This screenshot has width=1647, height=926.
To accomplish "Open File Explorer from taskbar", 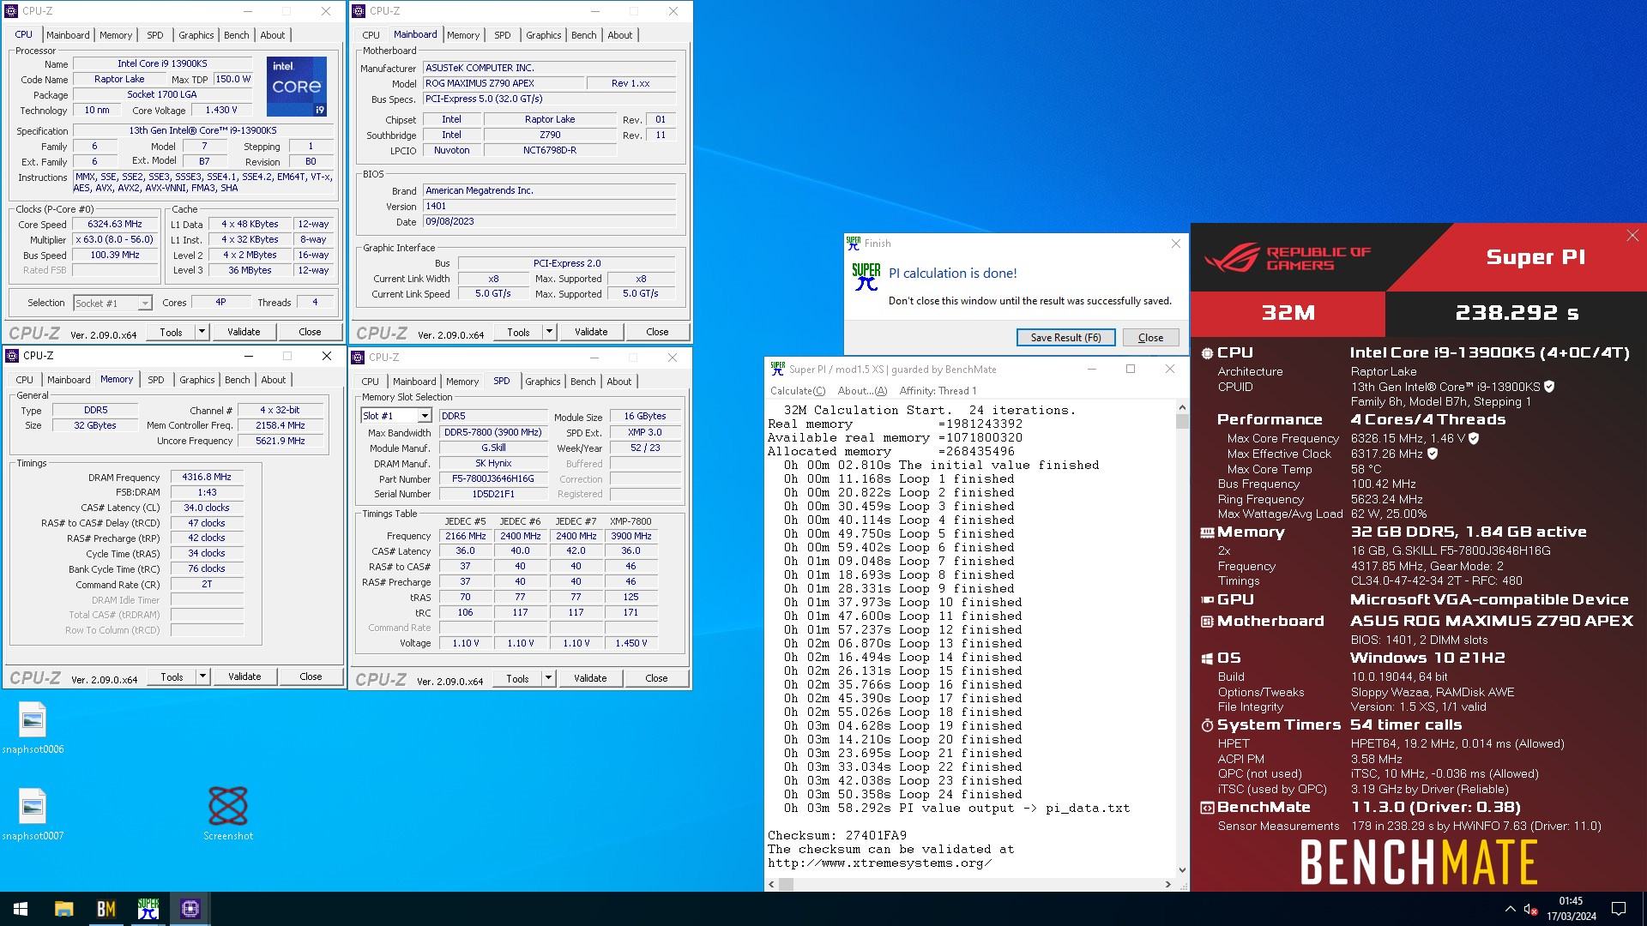I will click(x=63, y=909).
